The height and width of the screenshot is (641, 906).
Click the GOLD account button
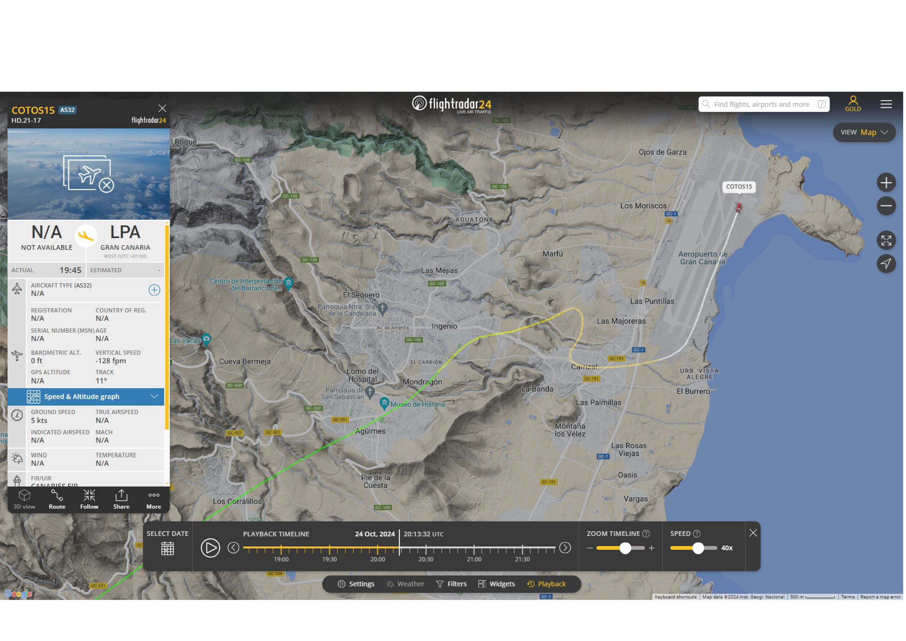(x=853, y=104)
